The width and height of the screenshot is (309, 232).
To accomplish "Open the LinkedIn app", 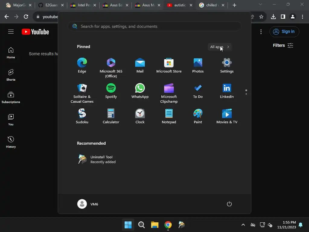I will pos(227,91).
